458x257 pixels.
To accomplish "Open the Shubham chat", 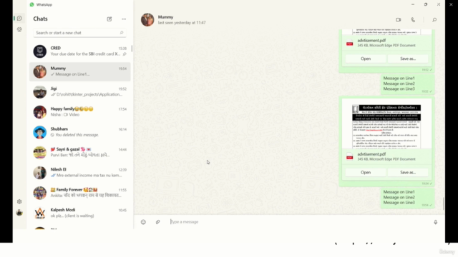I will tap(79, 132).
